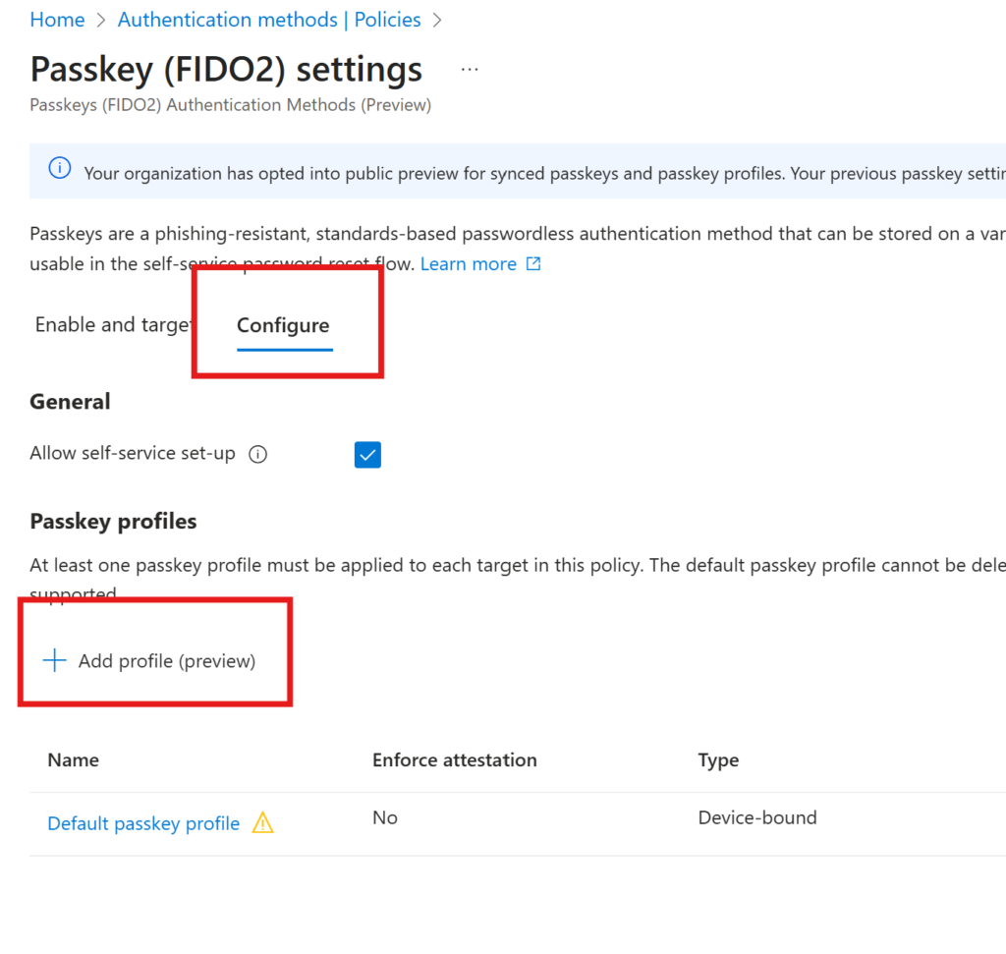
Task: Click the Type column header
Action: click(718, 759)
